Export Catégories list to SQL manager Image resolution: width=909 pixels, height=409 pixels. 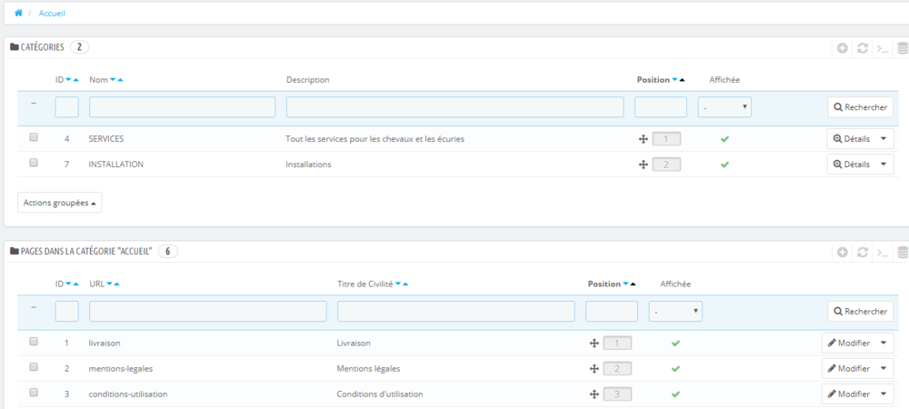[903, 48]
